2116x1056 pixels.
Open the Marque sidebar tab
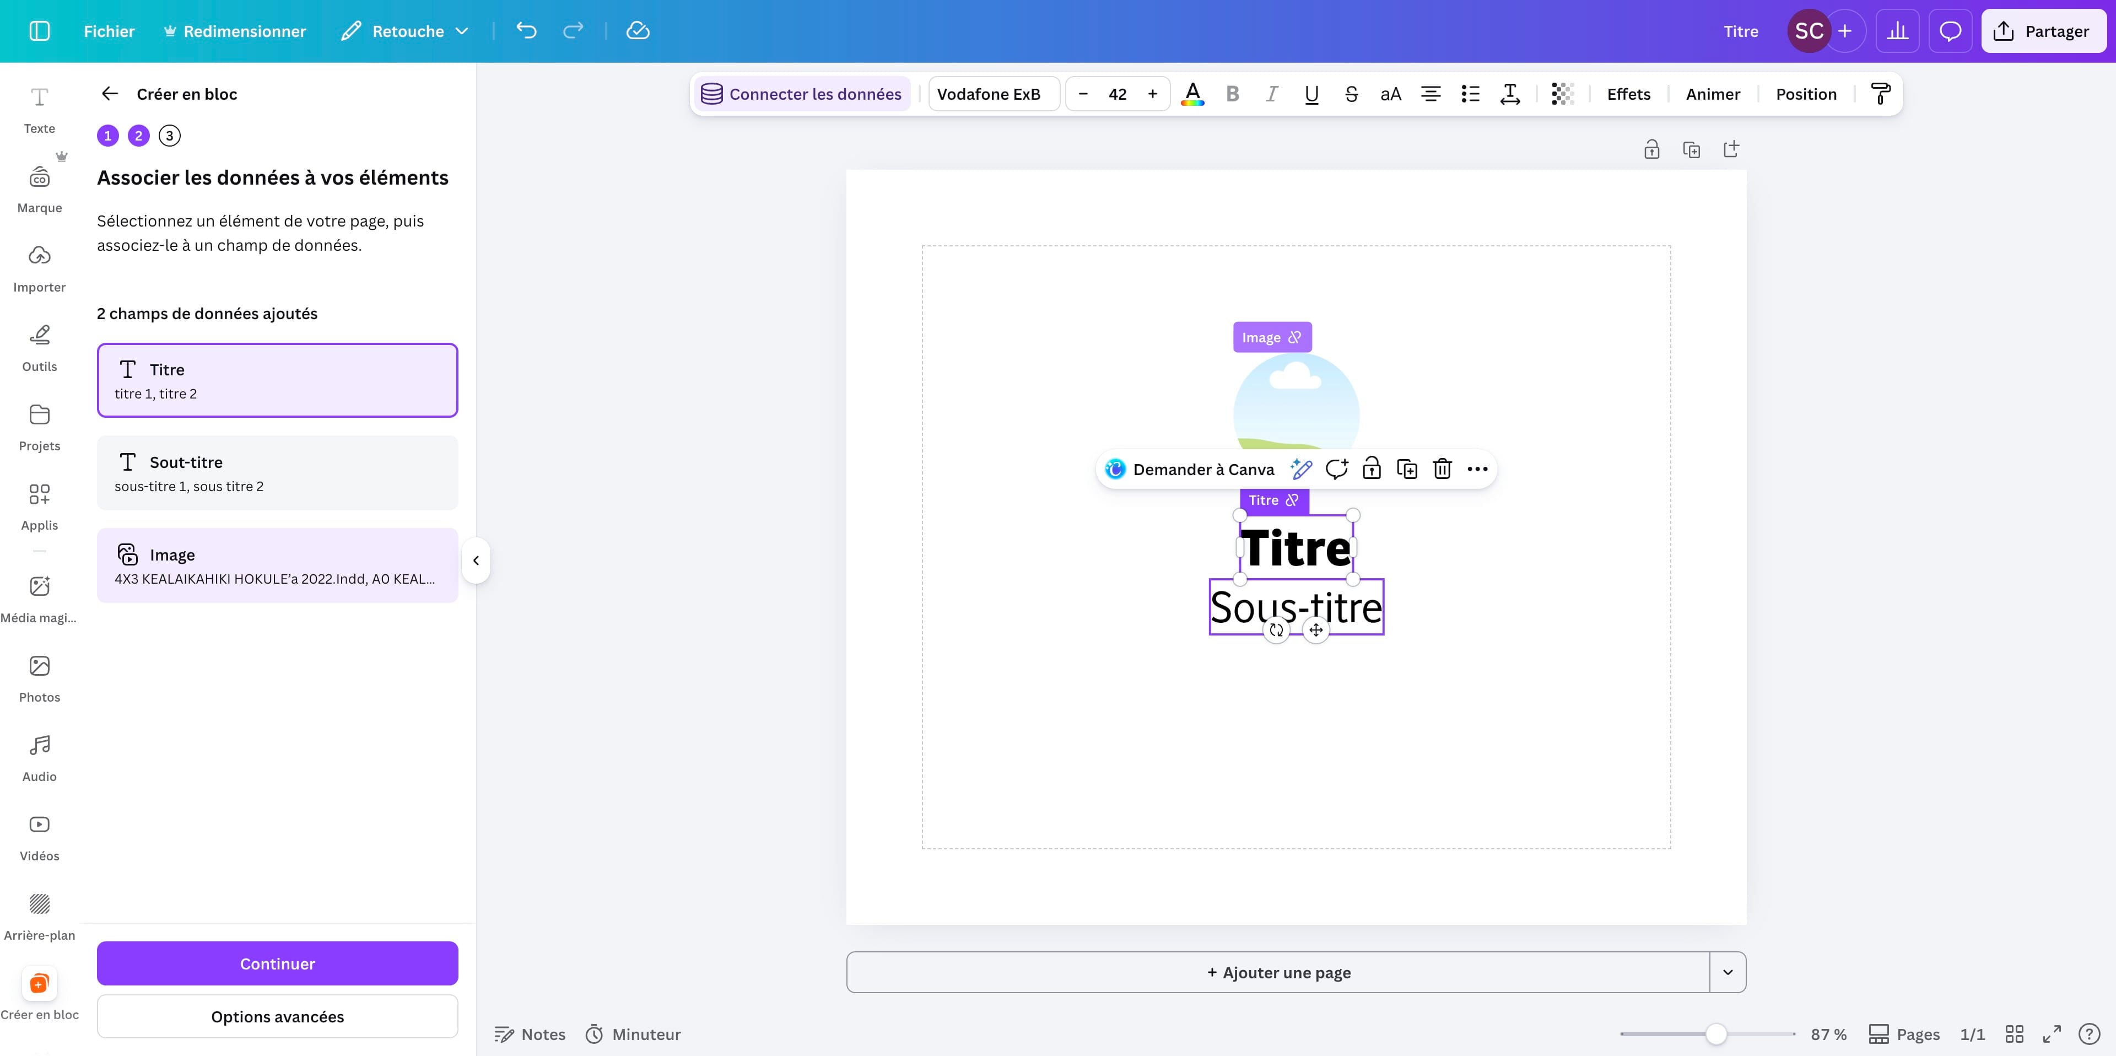(x=40, y=190)
